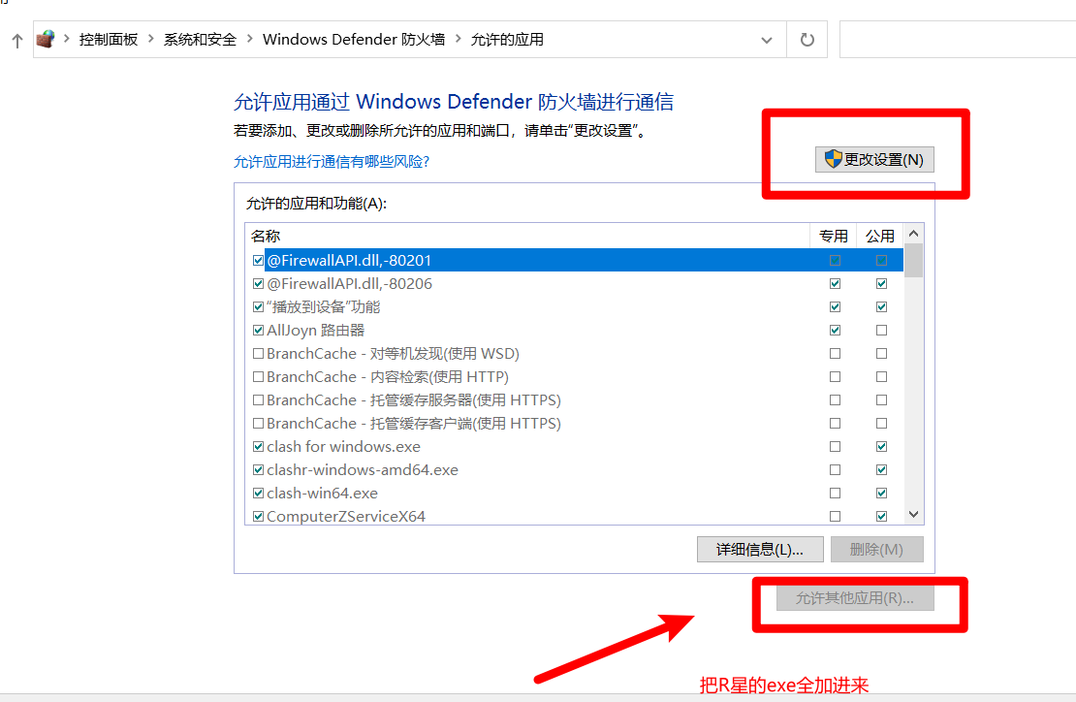The image size is (1076, 702).
Task: Toggle clash for windows.exe name checkbox
Action: coord(258,447)
